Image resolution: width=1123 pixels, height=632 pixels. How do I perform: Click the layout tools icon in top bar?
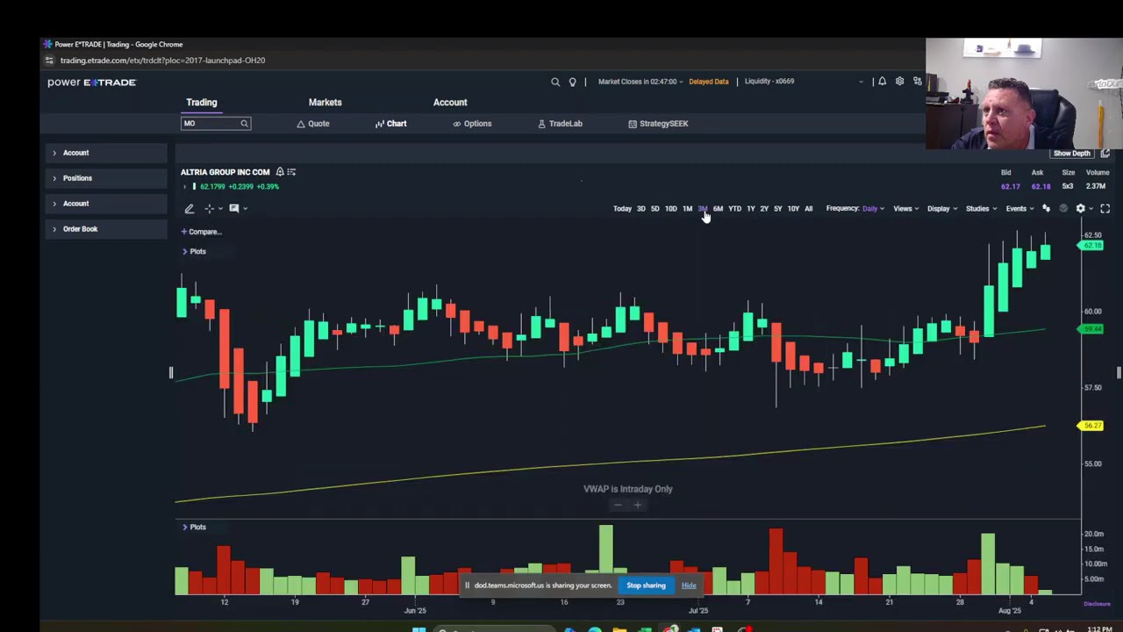pyautogui.click(x=917, y=82)
